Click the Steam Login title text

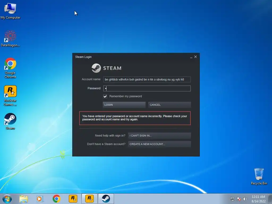pyautogui.click(x=83, y=57)
